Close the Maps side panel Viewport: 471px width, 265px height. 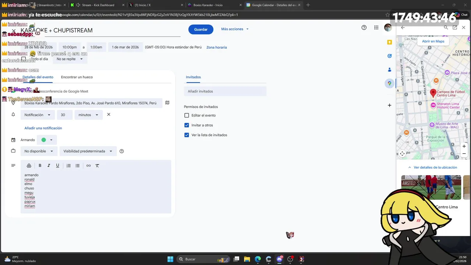464,28
